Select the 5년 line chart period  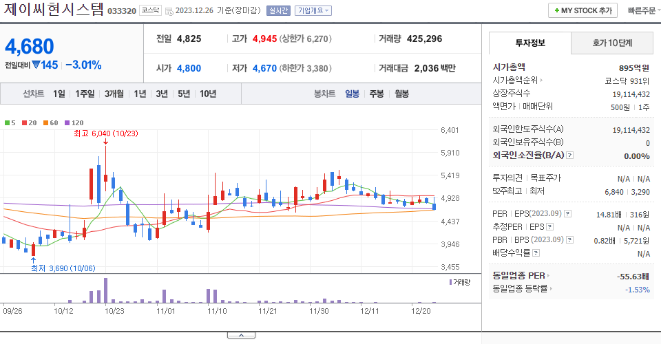184,94
